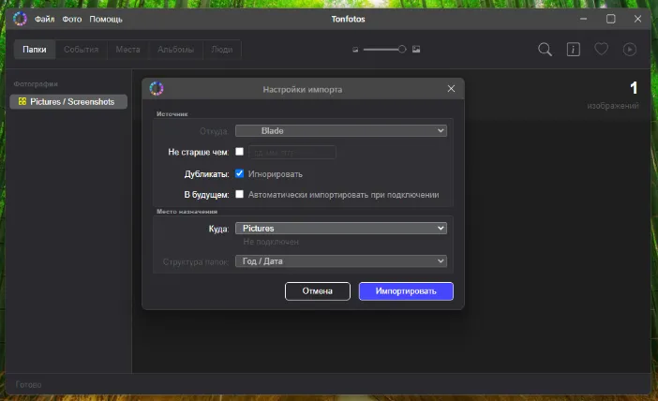The height and width of the screenshot is (401, 658).
Task: Click the Tonfotos logo in the title bar
Action: pos(20,19)
